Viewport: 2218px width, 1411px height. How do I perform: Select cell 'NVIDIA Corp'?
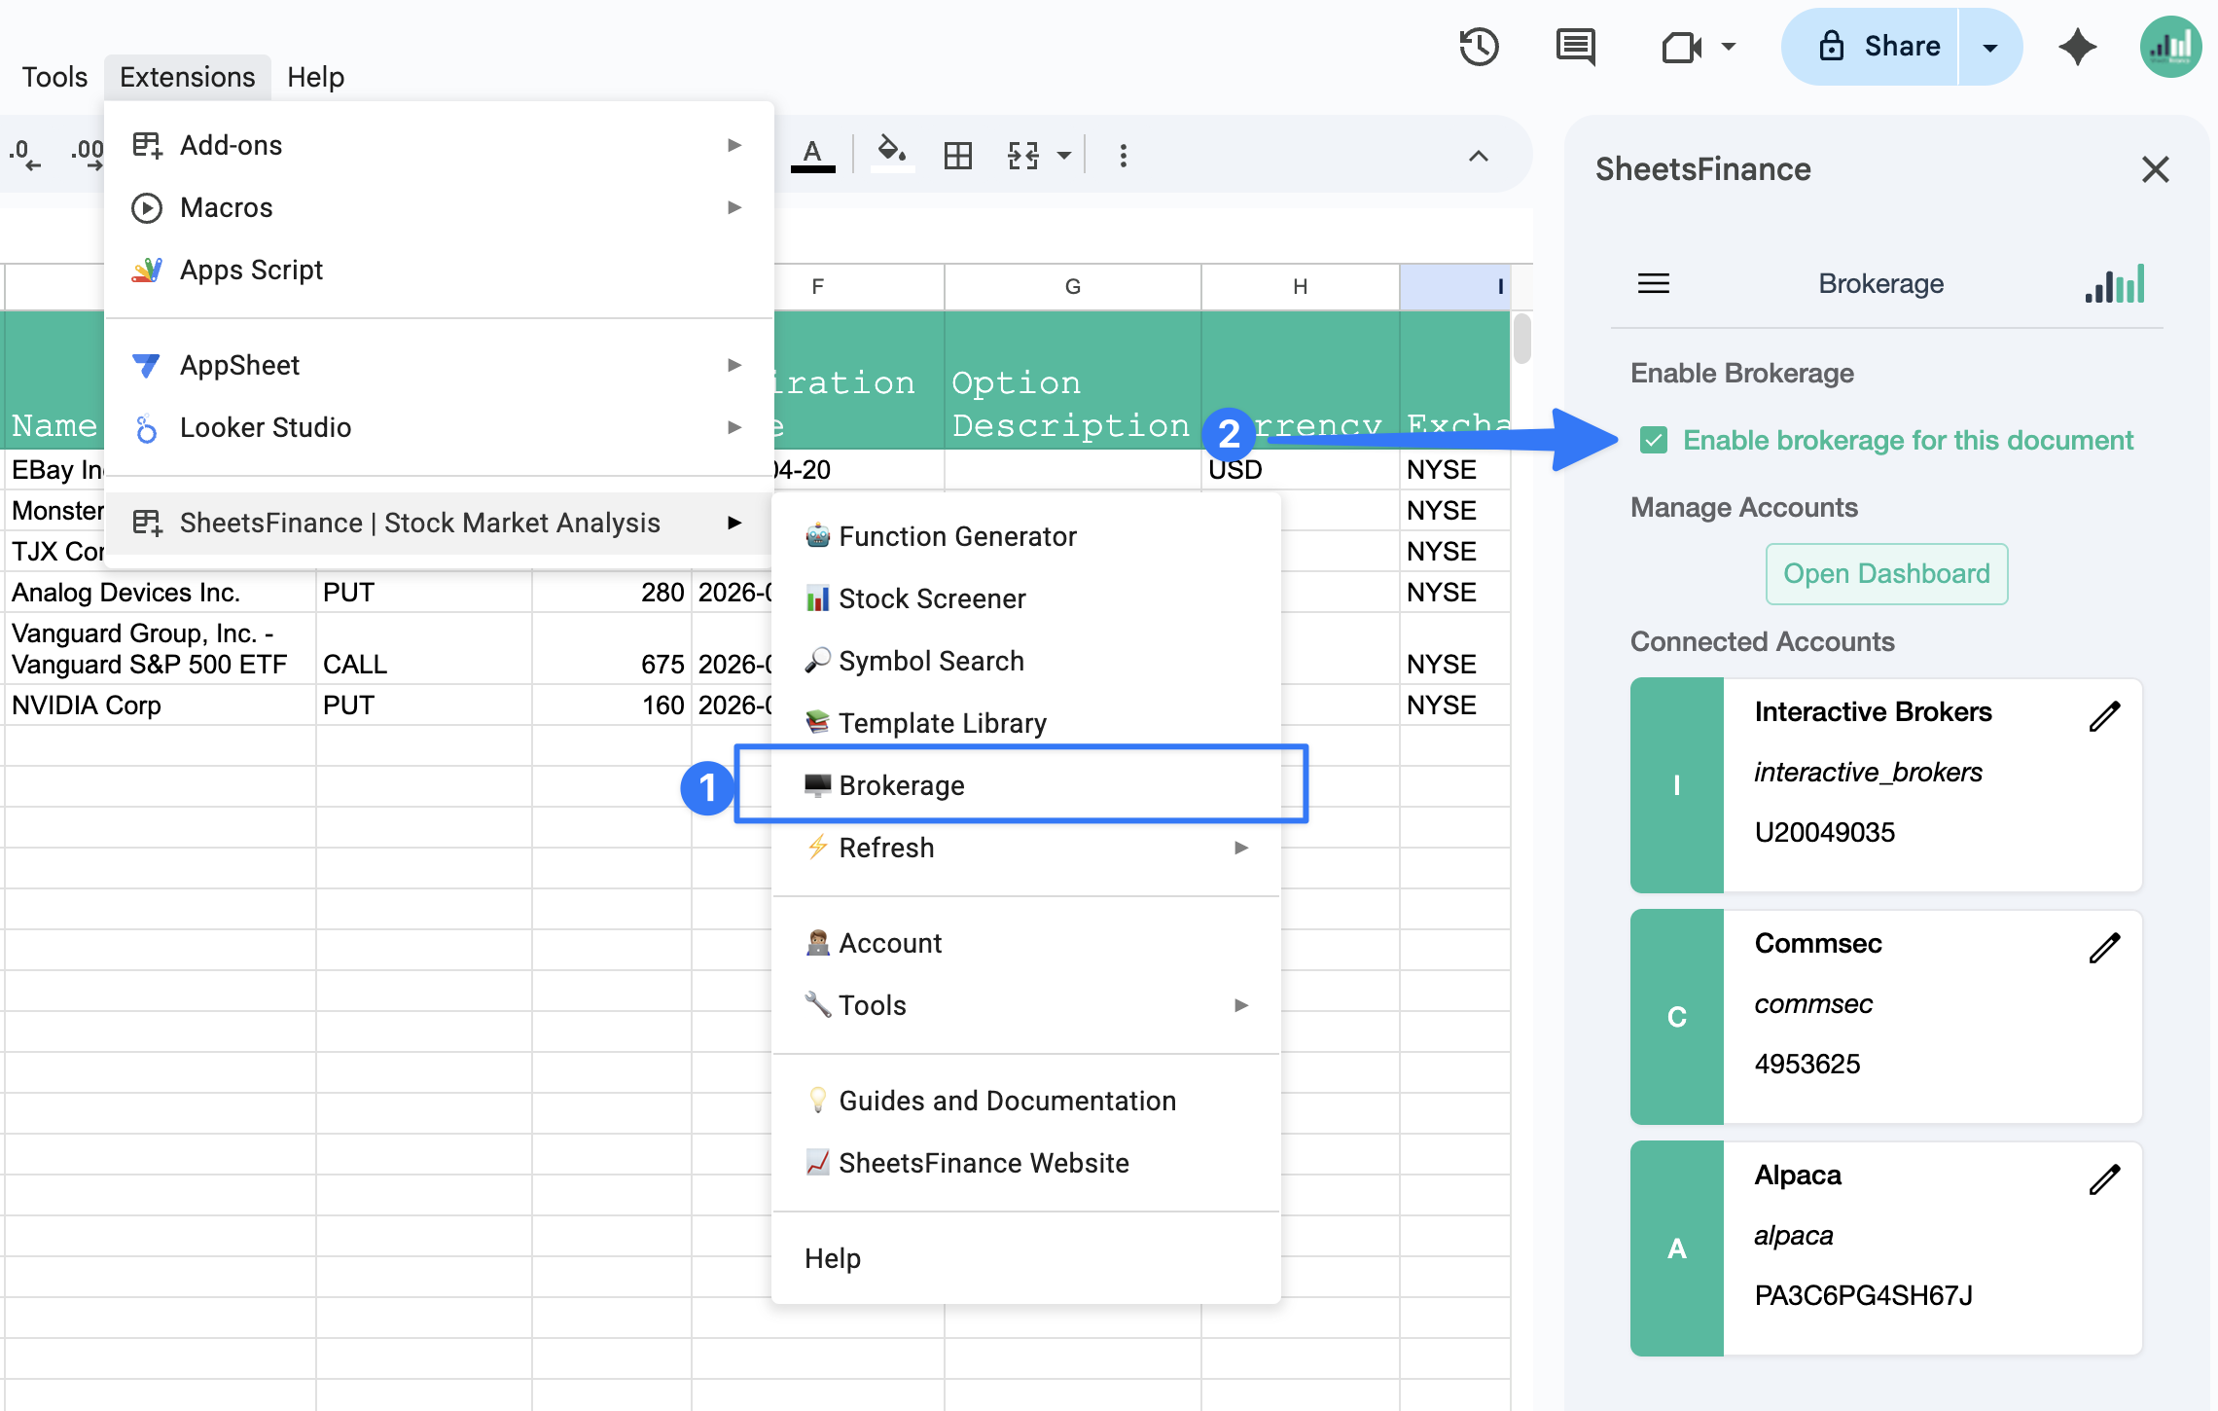click(x=161, y=705)
